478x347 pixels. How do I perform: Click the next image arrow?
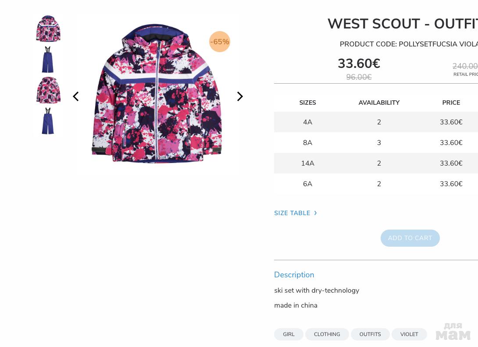pos(240,96)
